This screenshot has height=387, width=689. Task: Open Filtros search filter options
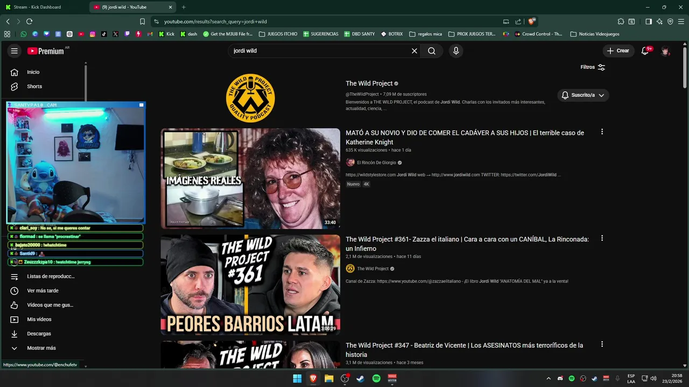tap(593, 67)
